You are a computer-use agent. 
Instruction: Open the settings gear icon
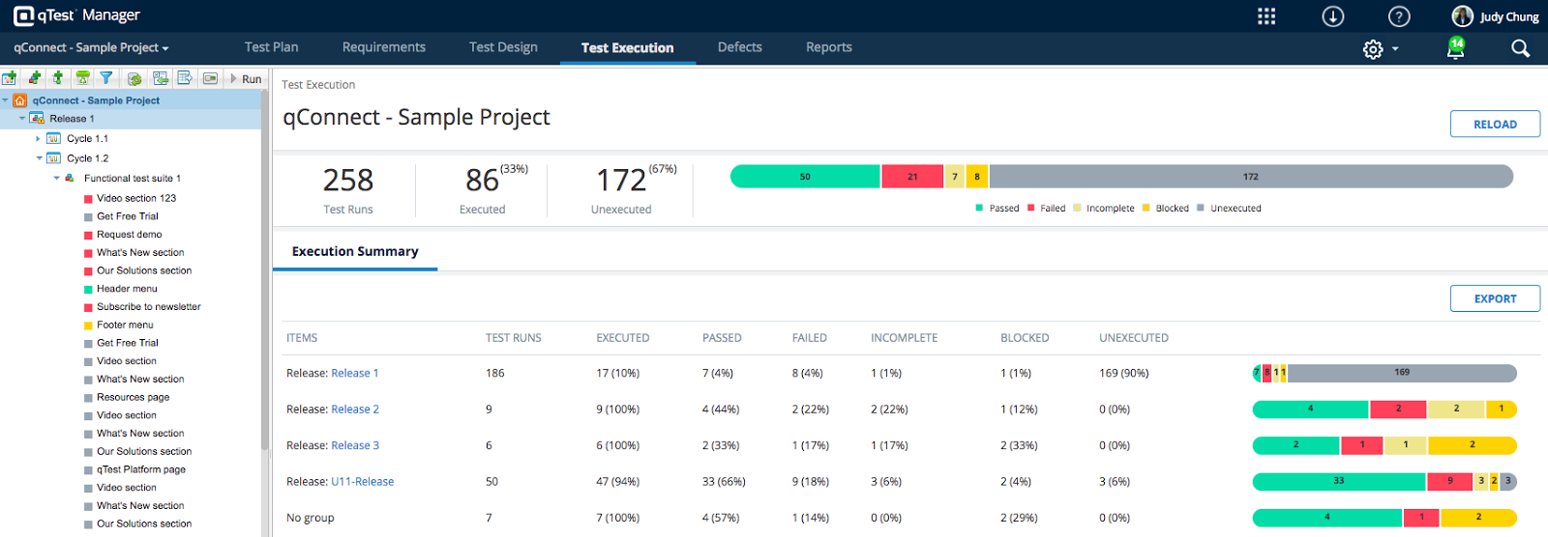(x=1373, y=49)
